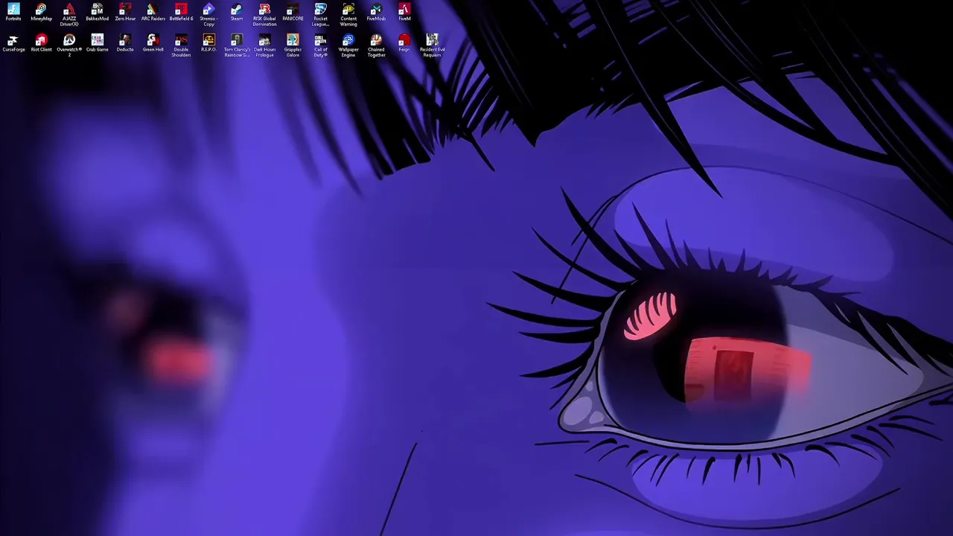Open the Fortnite desktop shortcut

tap(13, 13)
